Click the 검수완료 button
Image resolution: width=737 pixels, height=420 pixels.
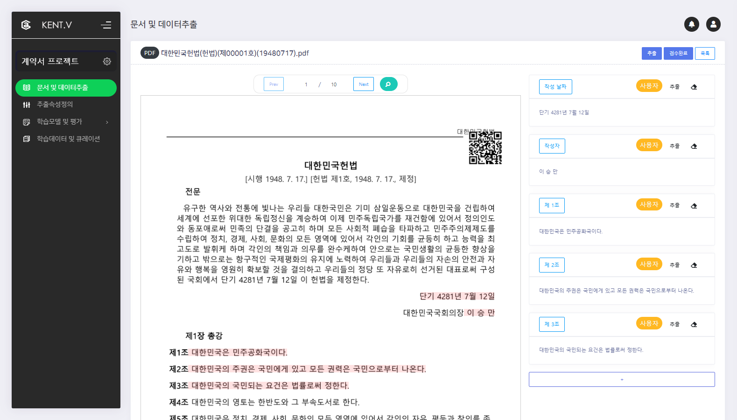[678, 53]
